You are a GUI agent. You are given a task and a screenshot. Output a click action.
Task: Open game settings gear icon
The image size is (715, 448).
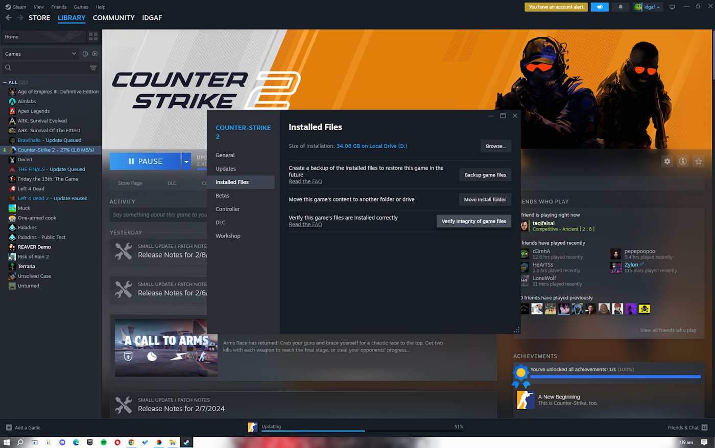coord(667,161)
